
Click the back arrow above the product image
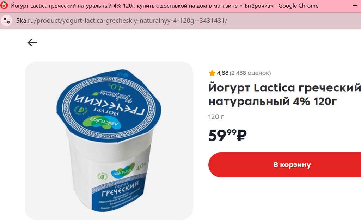32,43
